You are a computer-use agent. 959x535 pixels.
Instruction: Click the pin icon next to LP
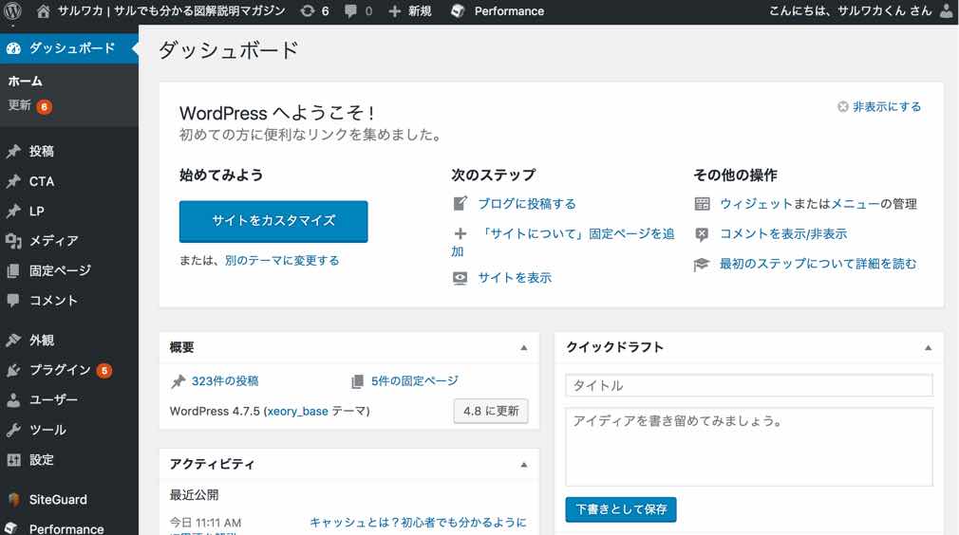(x=13, y=212)
